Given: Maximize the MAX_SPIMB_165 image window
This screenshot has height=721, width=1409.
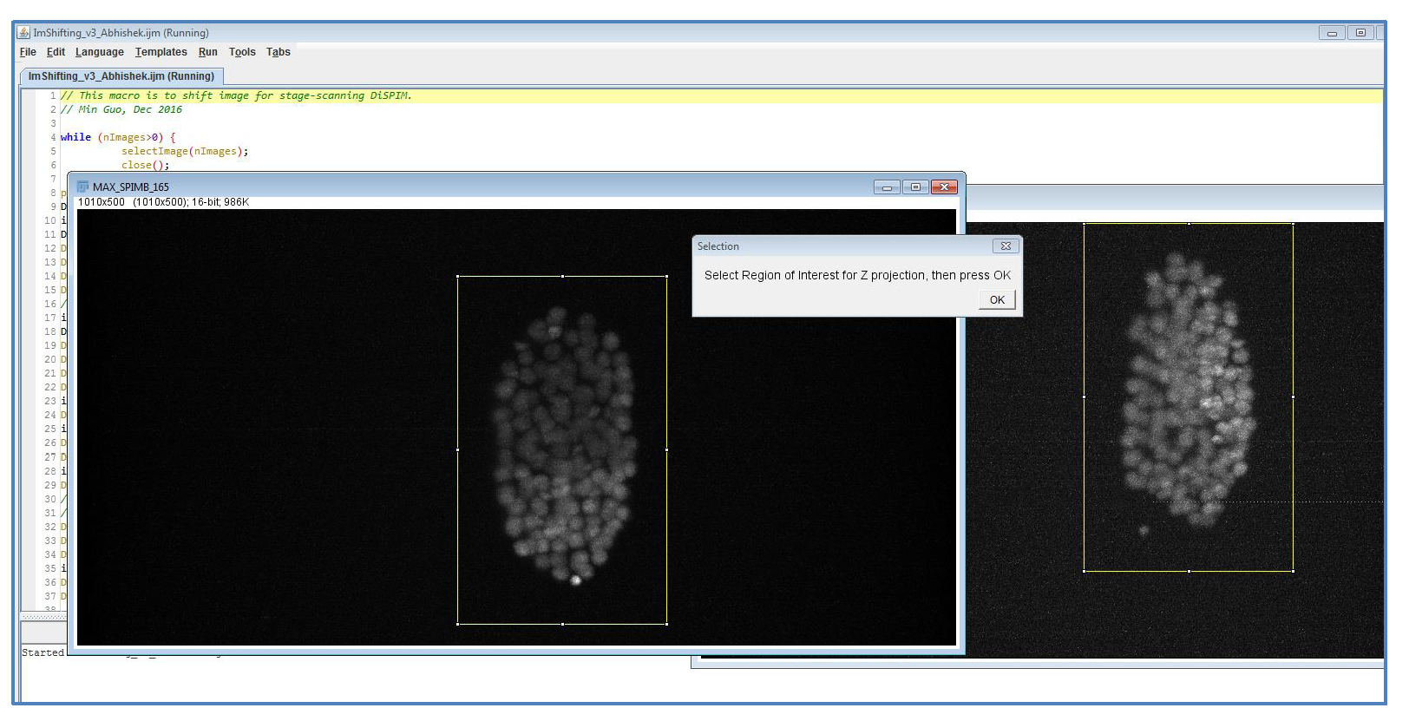Looking at the screenshot, I should click(915, 187).
